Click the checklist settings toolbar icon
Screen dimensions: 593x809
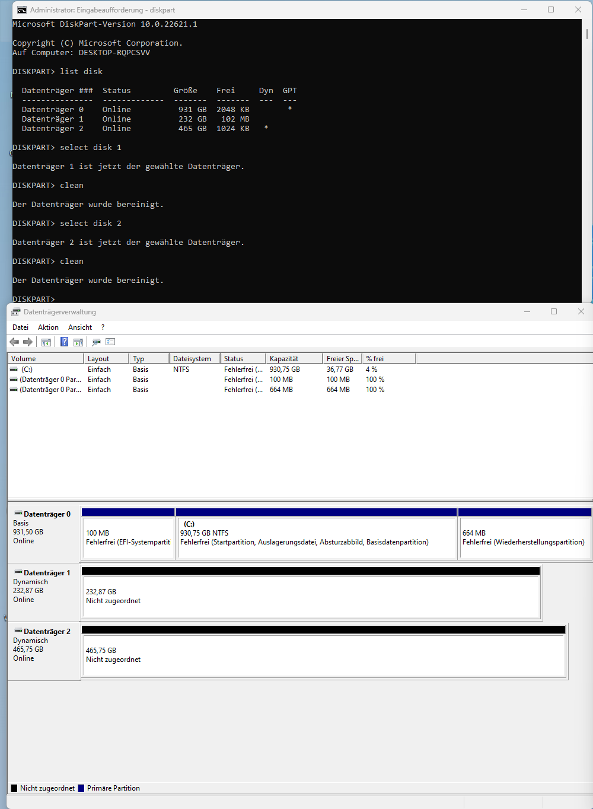(110, 342)
